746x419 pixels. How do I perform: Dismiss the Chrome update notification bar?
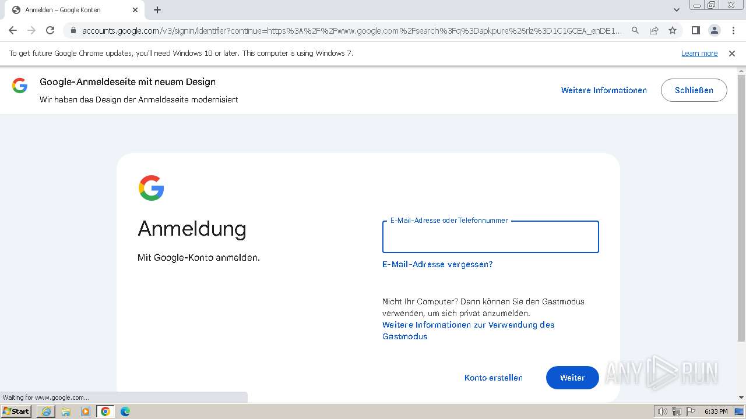[732, 53]
